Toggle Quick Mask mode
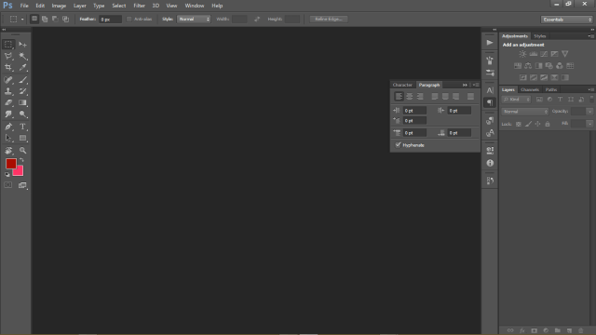596x335 pixels. coord(8,185)
